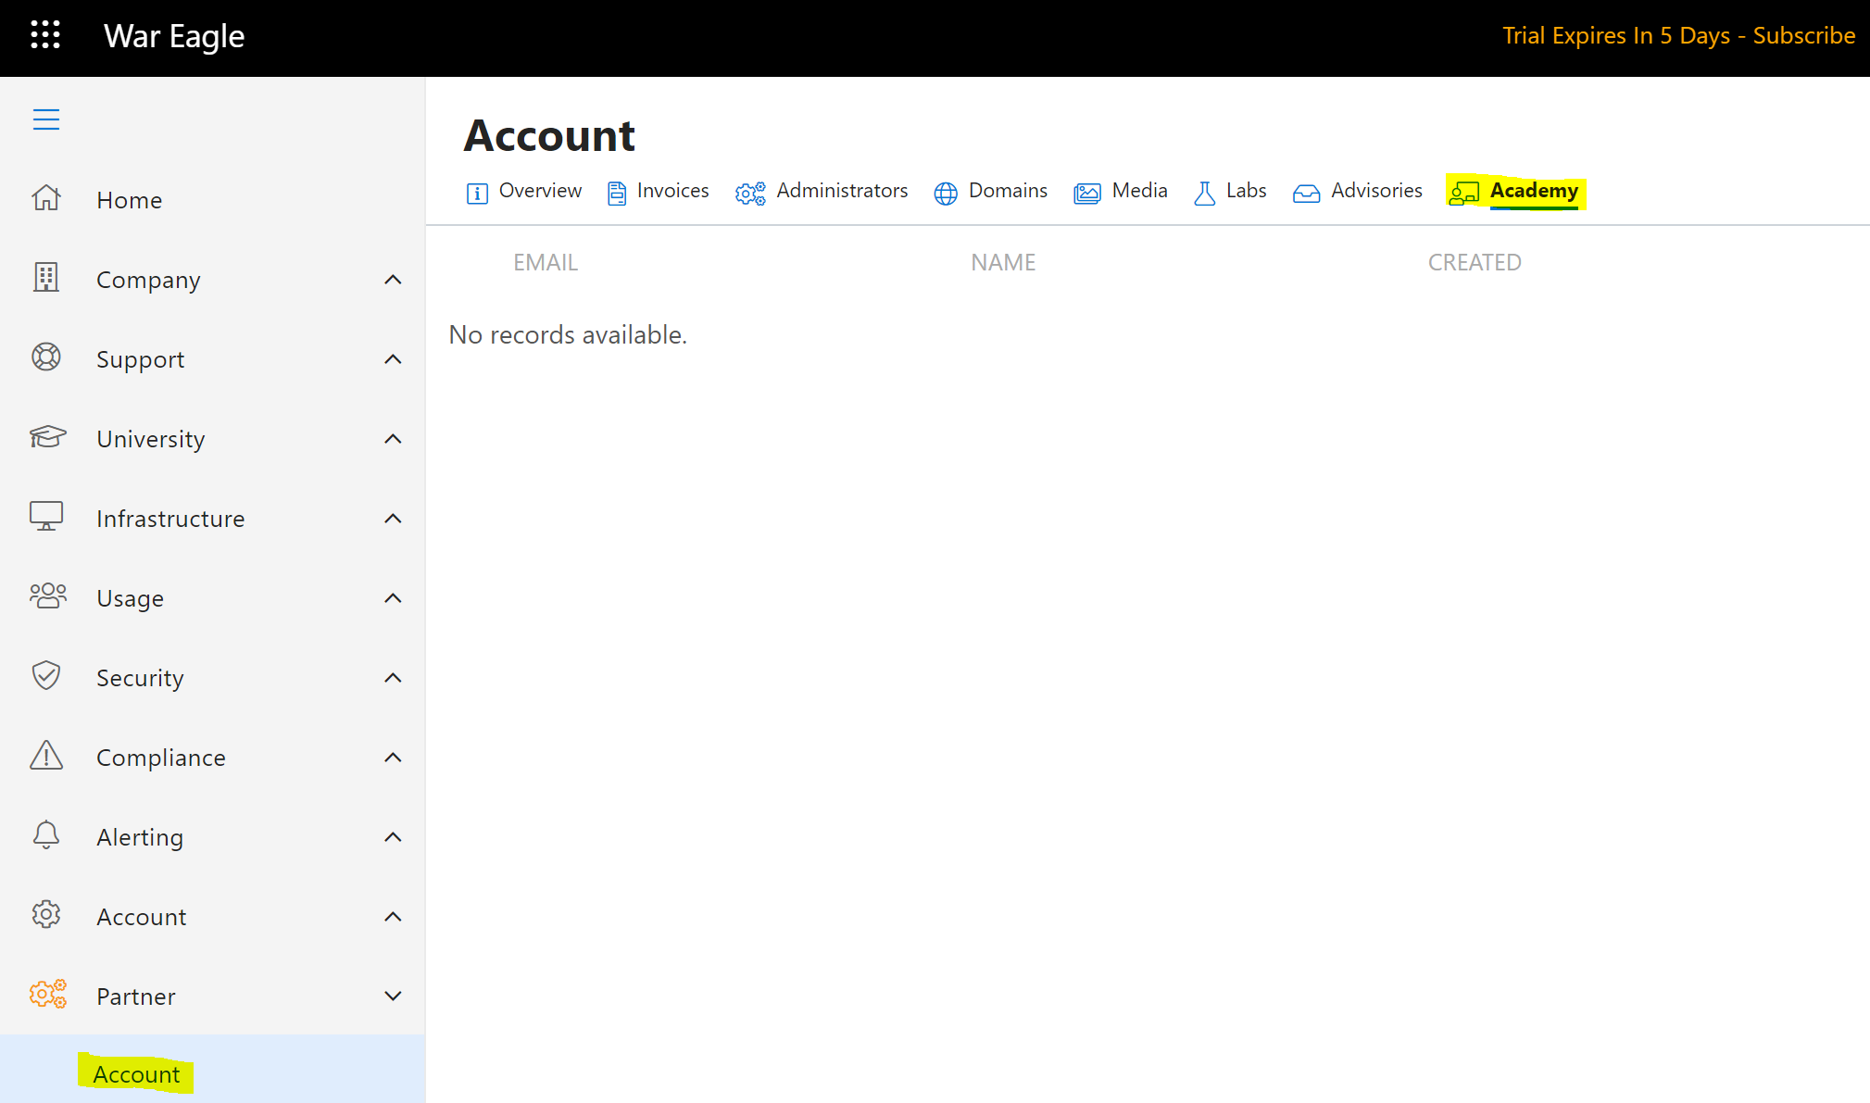Click the Trial Expires Subscribe link
This screenshot has width=1870, height=1103.
(1678, 36)
